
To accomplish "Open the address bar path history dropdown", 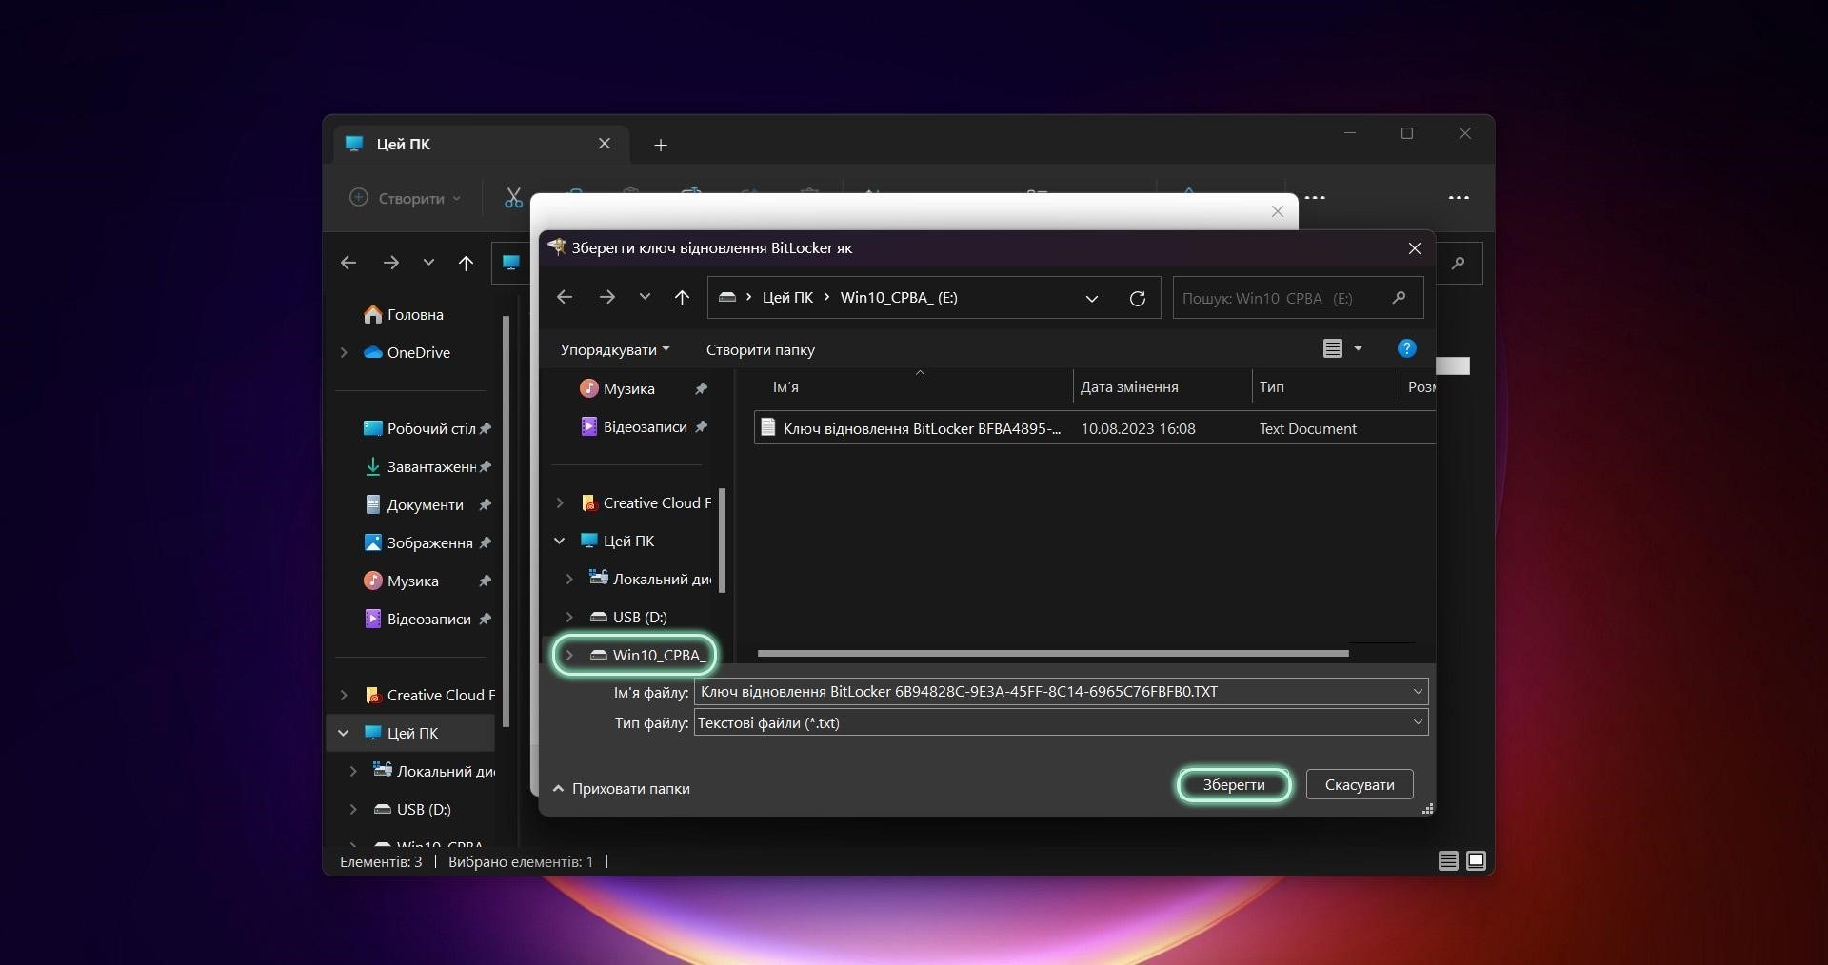I will point(1092,299).
